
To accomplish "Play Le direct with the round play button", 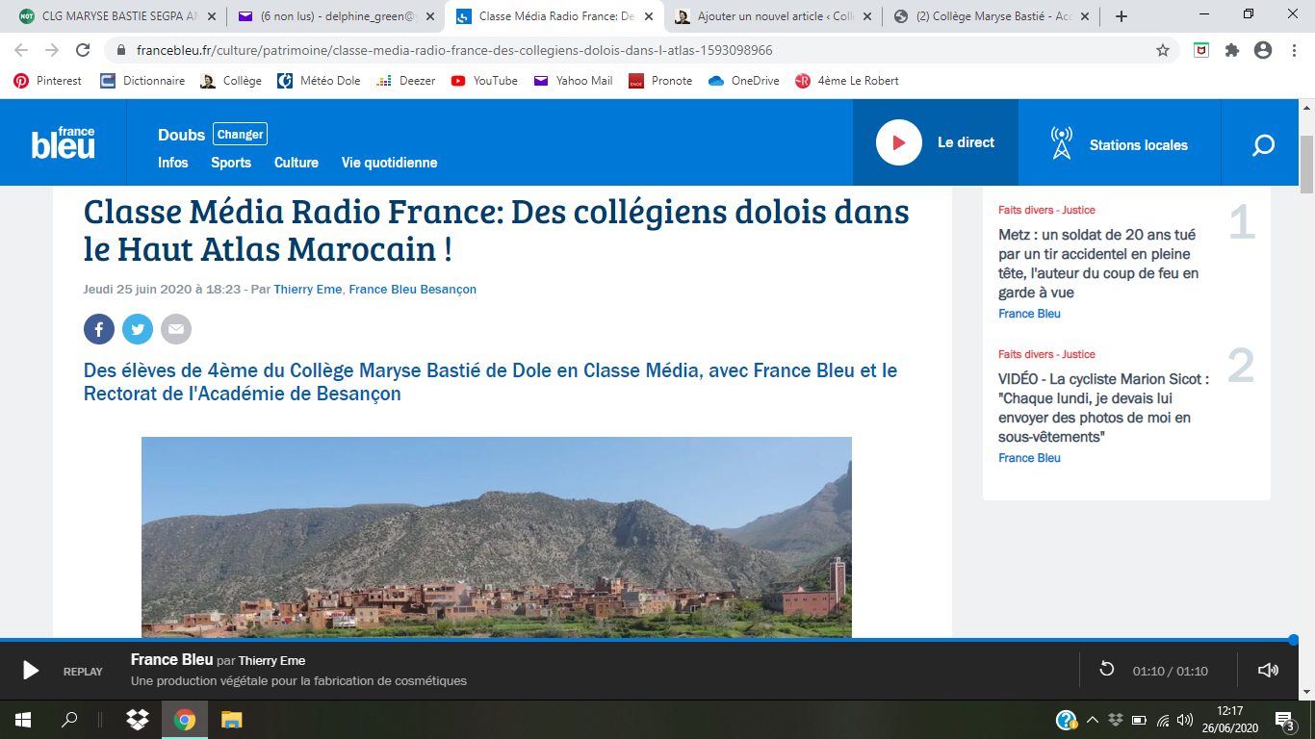I will click(899, 142).
